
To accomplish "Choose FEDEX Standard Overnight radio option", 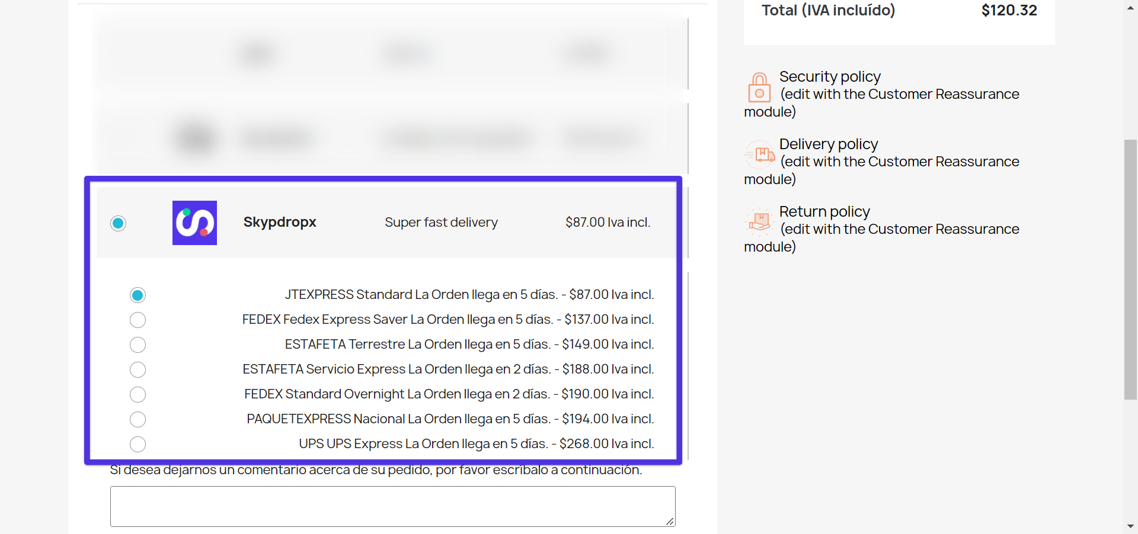I will tap(138, 394).
